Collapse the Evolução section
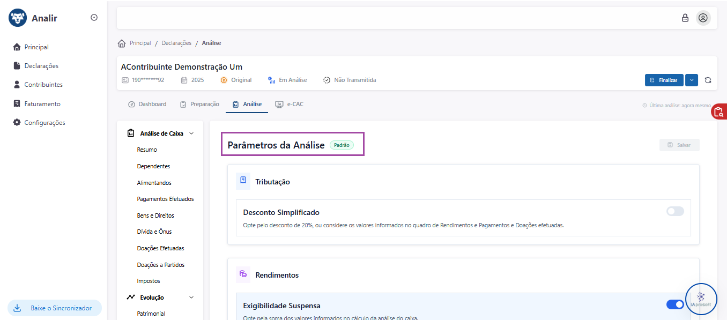 tap(191, 297)
